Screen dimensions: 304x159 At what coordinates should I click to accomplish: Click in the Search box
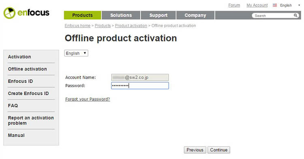tap(273, 16)
